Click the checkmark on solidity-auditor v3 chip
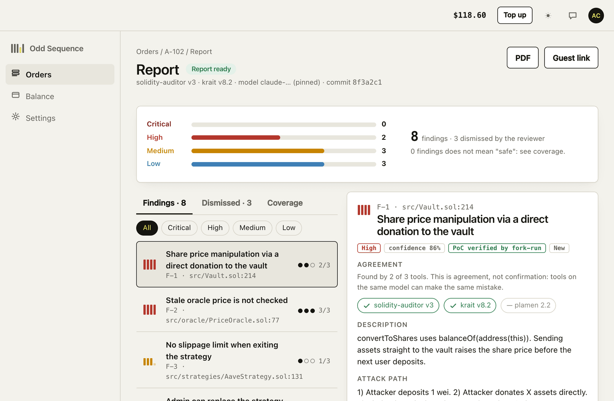The height and width of the screenshot is (401, 614). tap(367, 306)
